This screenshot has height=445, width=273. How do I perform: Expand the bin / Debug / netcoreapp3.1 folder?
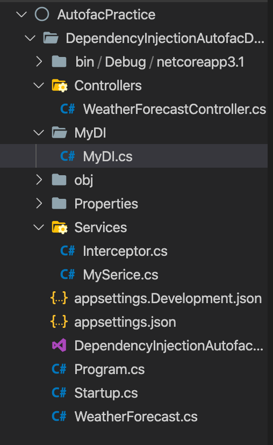click(x=39, y=62)
